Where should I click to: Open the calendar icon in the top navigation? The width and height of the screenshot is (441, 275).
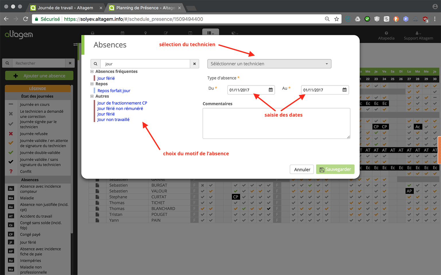[123, 33]
